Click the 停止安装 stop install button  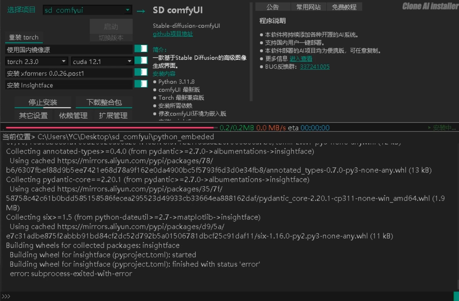[43, 102]
